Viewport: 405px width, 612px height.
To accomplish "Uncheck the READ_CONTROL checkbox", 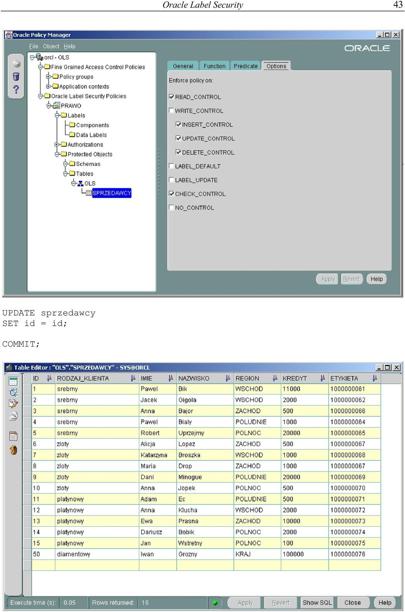I will tap(171, 97).
